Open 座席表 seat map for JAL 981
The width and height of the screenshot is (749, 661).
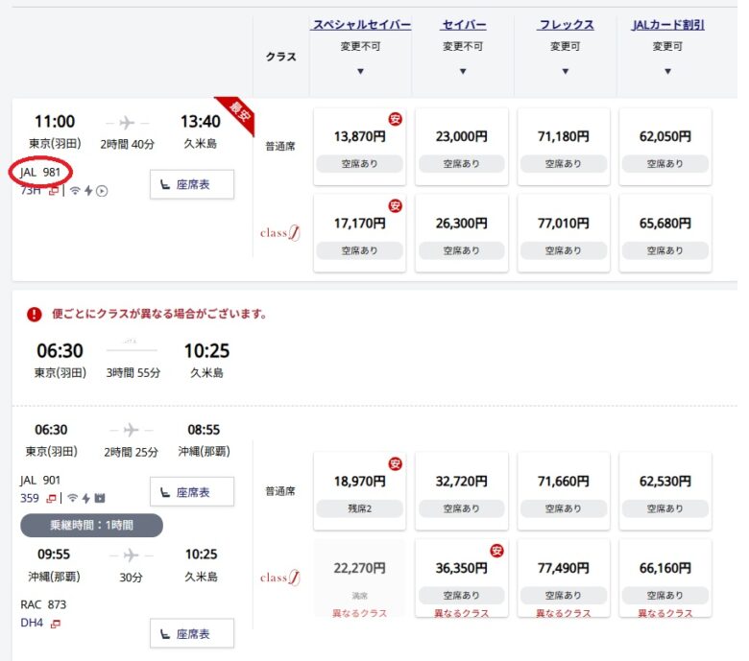tap(192, 184)
